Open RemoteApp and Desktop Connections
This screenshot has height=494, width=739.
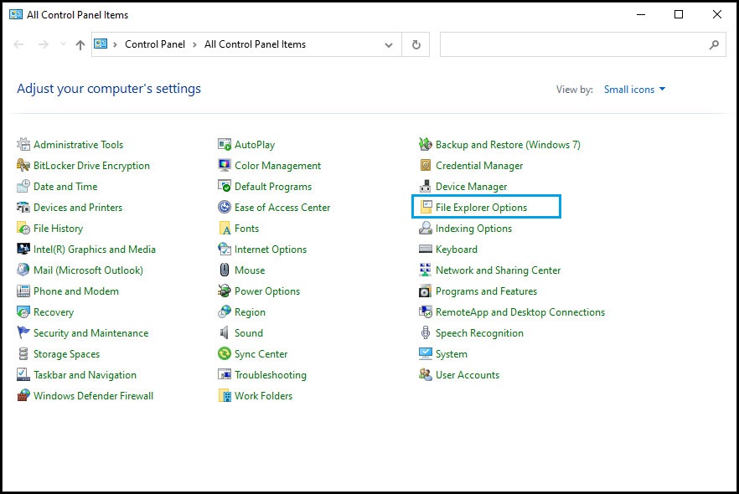[x=520, y=311]
